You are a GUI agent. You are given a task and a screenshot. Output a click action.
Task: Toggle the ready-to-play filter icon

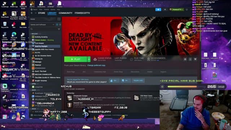coord(60,25)
